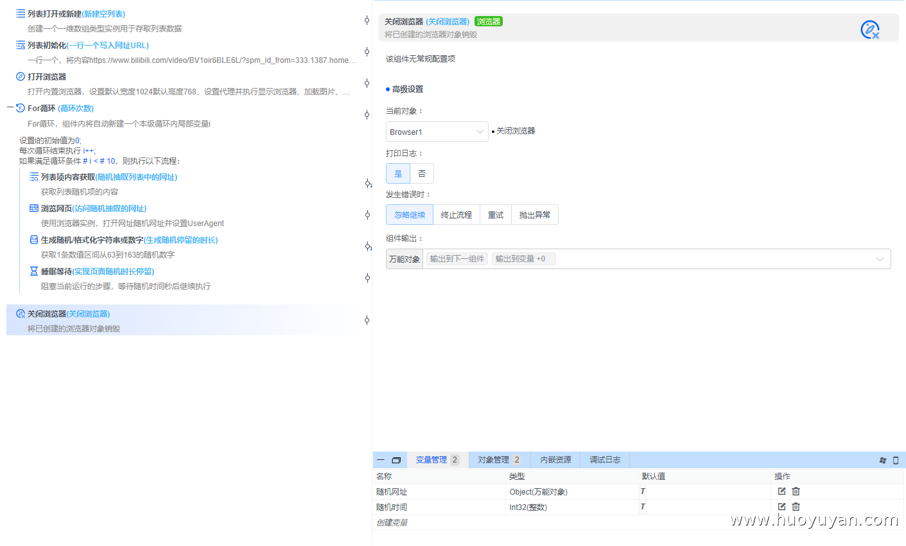Click the 将已创建的浏览器对象销毁 description in flow list
Viewport: 906px width, 546px height.
coord(74,328)
